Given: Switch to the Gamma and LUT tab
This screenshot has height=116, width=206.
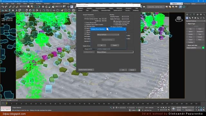Looking at the screenshot, I should pyautogui.click(x=117, y=11).
